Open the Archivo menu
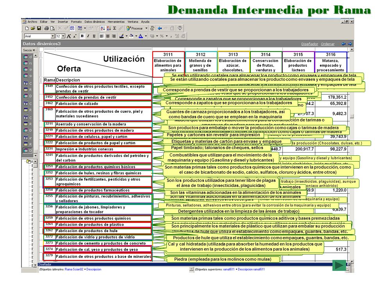Image resolution: width=375 pixels, height=281 pixels. click(32, 21)
